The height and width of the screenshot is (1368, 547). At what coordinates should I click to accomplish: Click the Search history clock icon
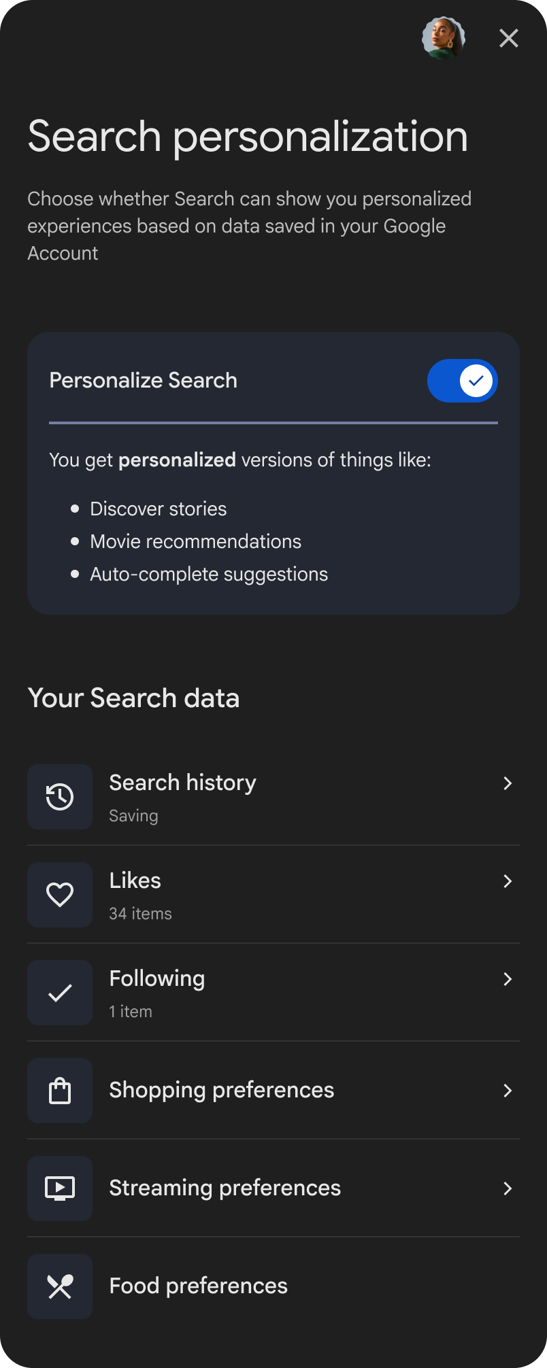tap(60, 797)
